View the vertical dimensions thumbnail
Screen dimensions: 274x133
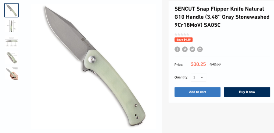click(12, 26)
